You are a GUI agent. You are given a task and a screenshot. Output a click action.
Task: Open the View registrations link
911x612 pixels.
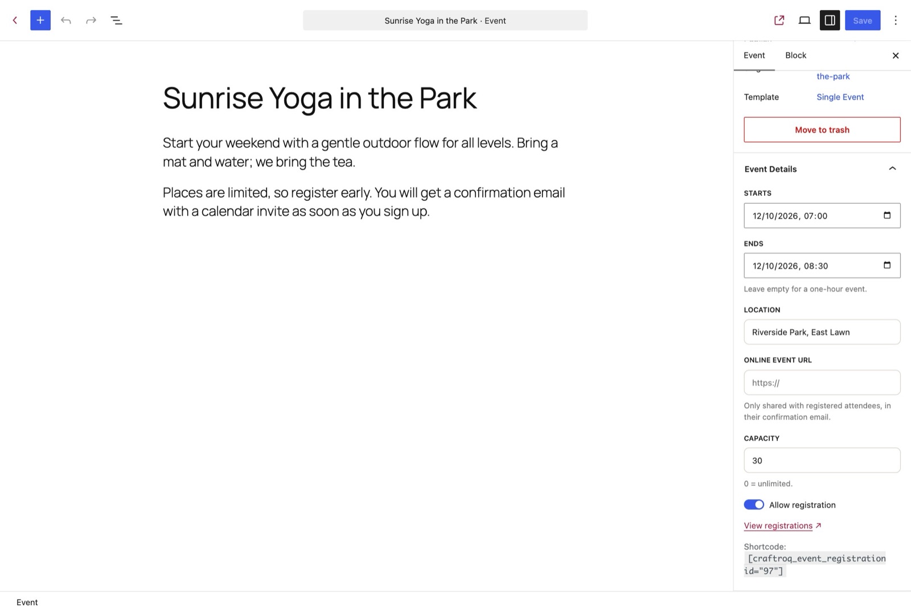click(x=782, y=525)
